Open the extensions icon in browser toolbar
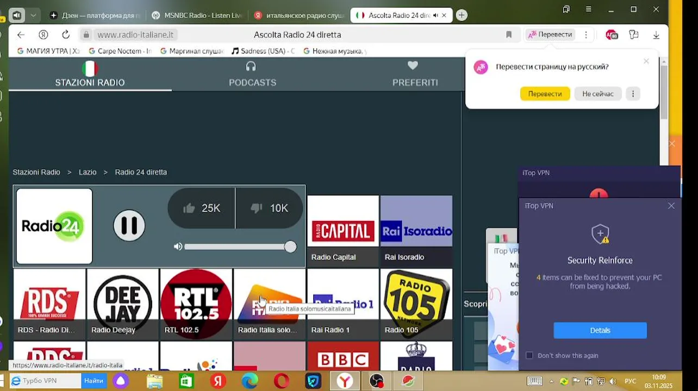Image resolution: width=698 pixels, height=391 pixels. (634, 35)
